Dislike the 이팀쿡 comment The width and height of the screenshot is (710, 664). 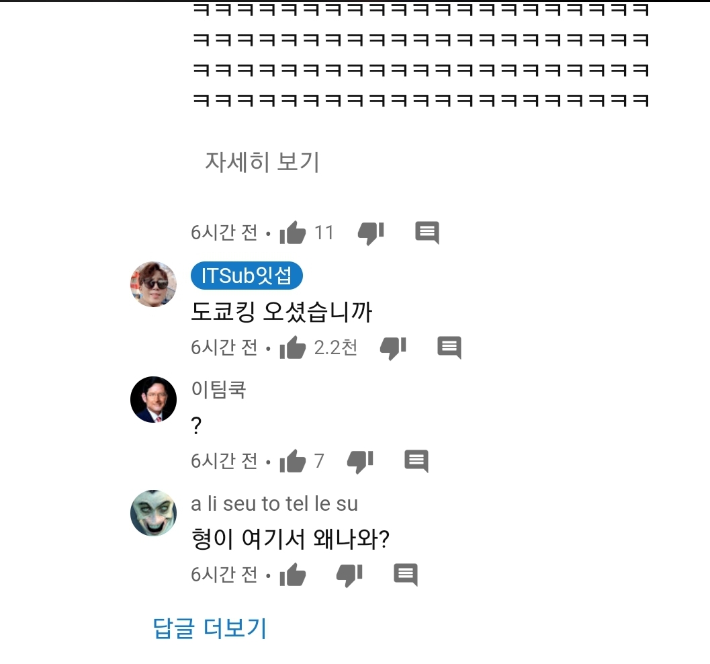click(360, 461)
